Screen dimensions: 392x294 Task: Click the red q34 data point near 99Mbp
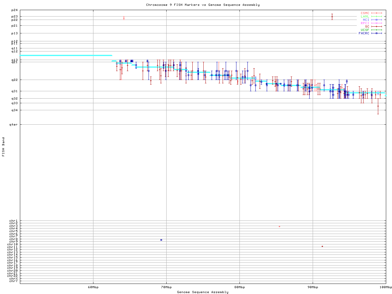(x=378, y=106)
